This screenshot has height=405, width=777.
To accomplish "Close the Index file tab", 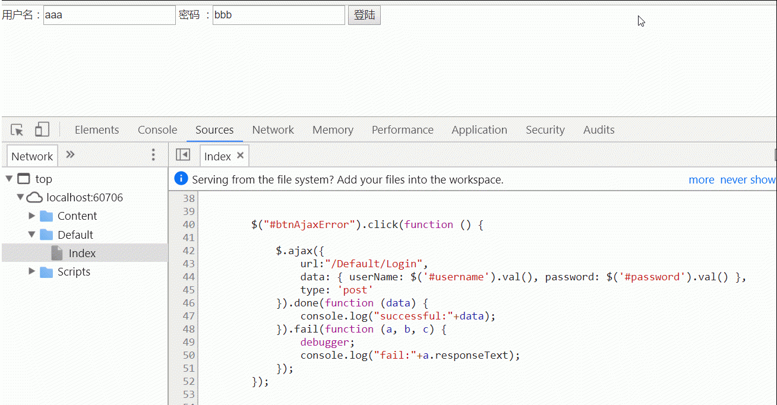I will pos(241,156).
